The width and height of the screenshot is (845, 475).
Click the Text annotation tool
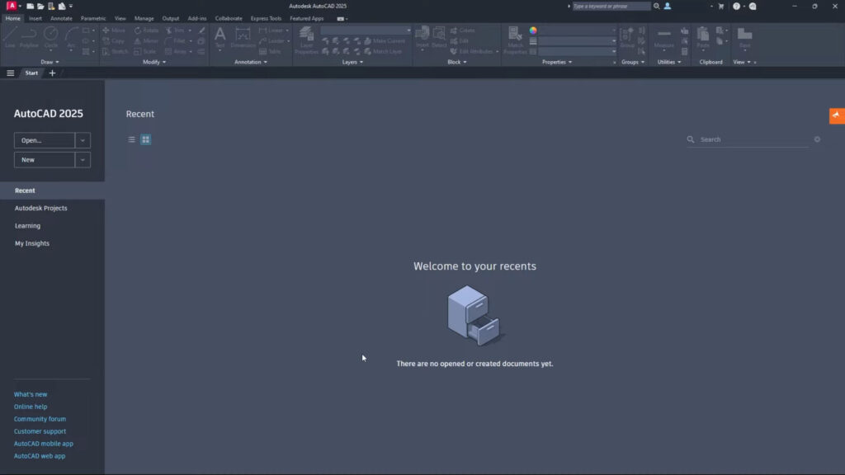pyautogui.click(x=220, y=37)
